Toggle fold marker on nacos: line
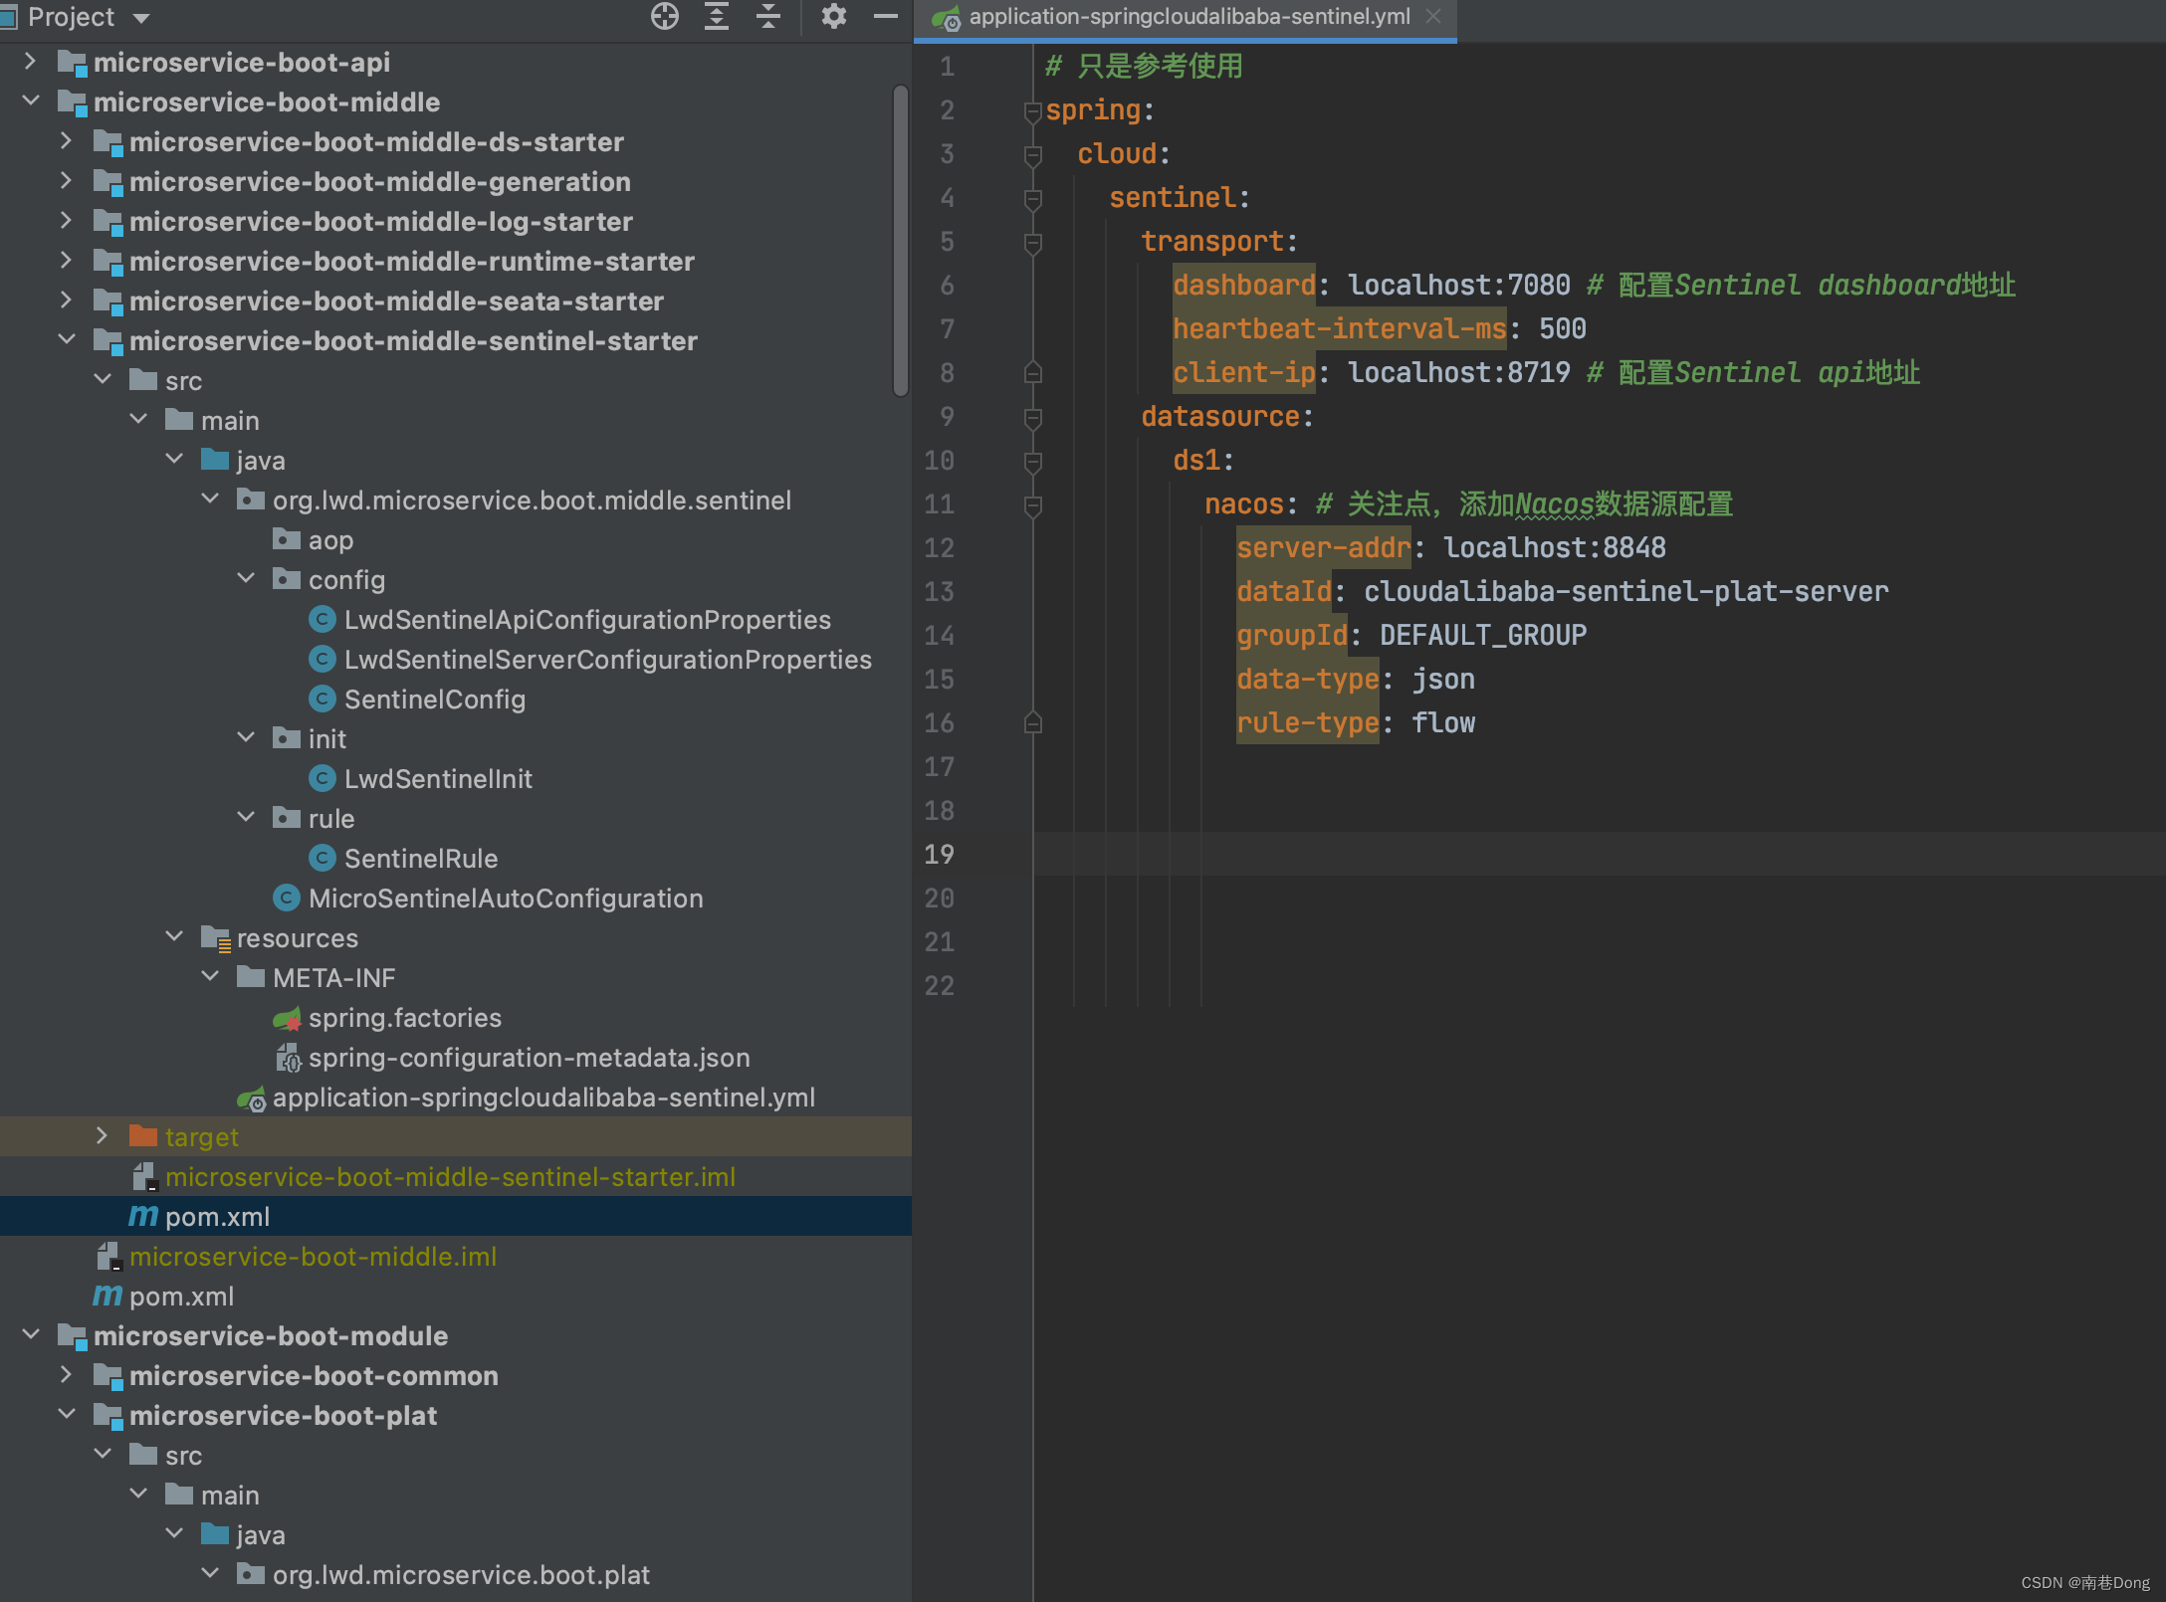The image size is (2166, 1602). [1032, 505]
